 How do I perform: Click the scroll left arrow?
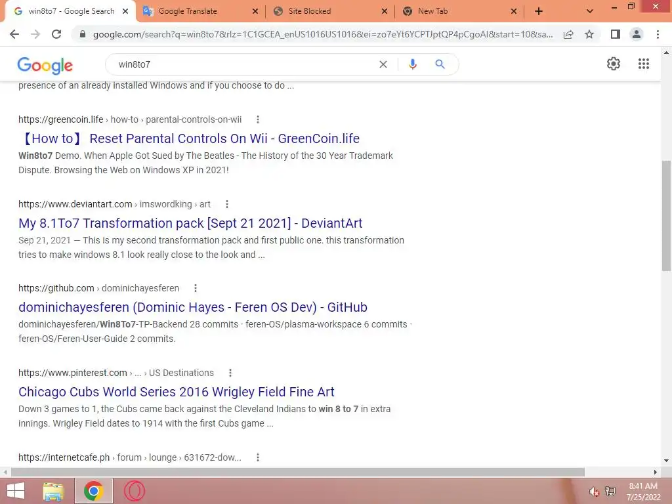(x=5, y=472)
